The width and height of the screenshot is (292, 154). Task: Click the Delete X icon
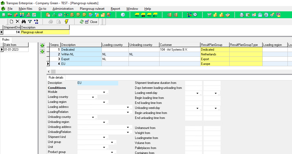coord(17,22)
